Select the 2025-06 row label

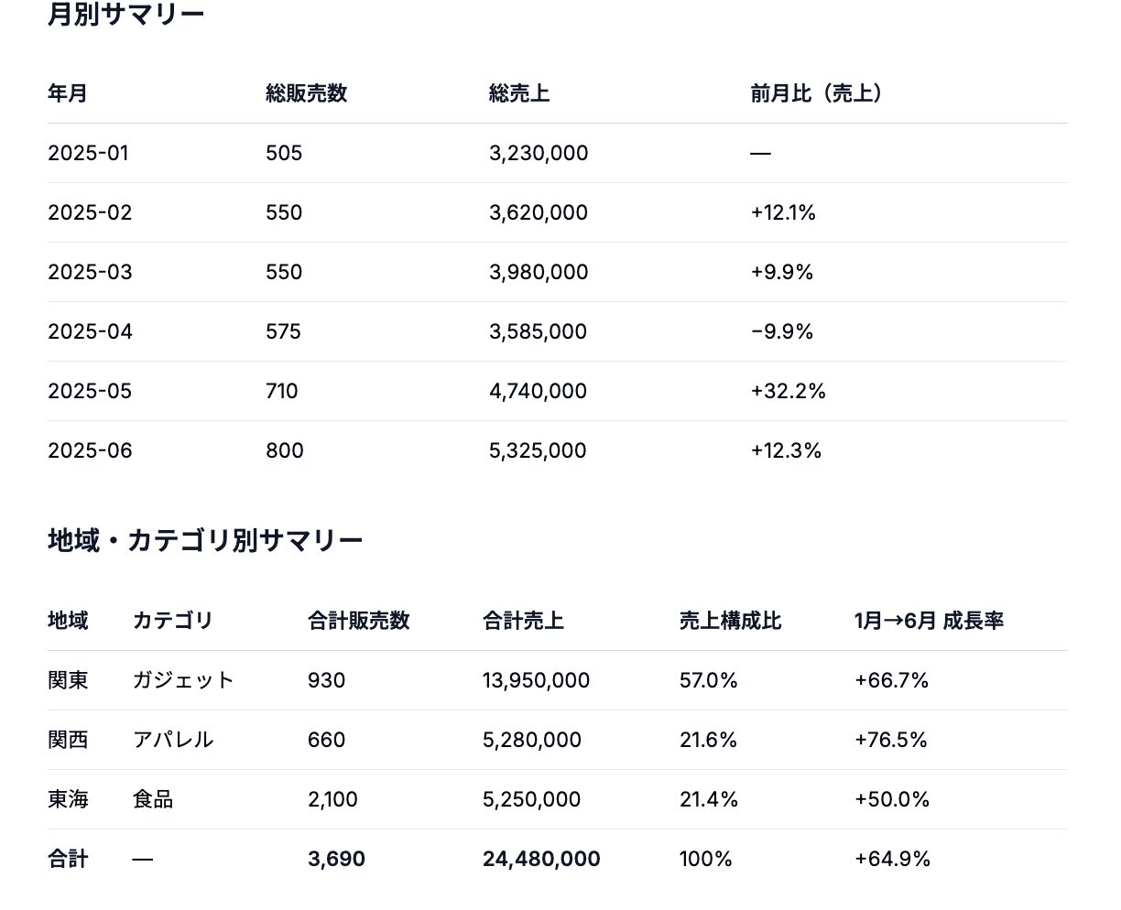click(90, 450)
